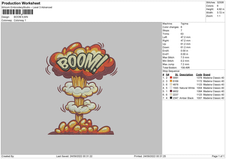
Task: Click the cream swatch for thread 4876
Action: tap(171, 84)
